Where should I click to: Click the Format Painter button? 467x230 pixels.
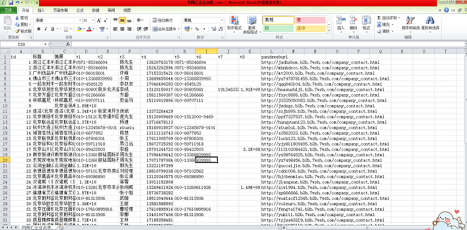pyautogui.click(x=23, y=31)
